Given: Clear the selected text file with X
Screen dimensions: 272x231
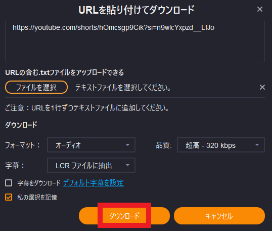Looking at the screenshot, I should [x=262, y=87].
